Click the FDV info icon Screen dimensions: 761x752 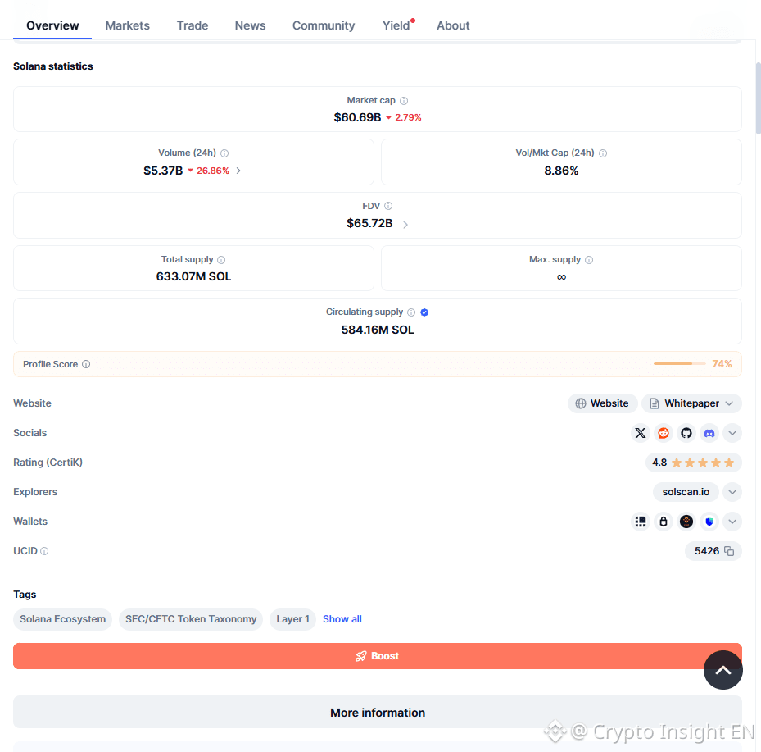coord(388,206)
